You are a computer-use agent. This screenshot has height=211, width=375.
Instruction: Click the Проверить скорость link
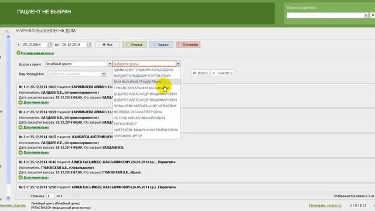pos(325,206)
